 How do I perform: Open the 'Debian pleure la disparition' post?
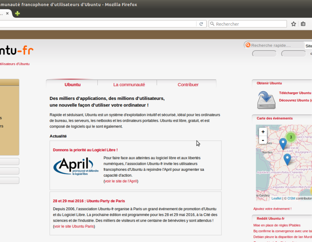coord(283,237)
